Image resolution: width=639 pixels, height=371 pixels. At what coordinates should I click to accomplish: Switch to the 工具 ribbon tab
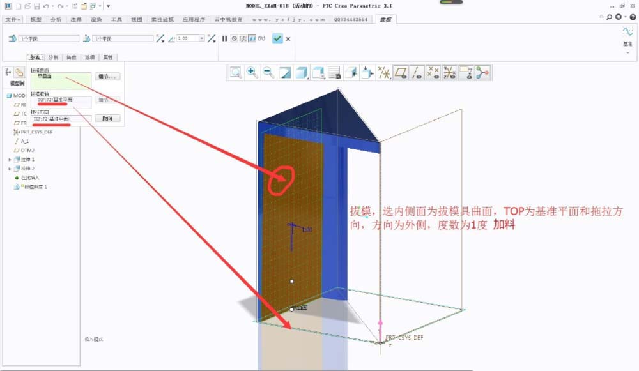pos(116,20)
